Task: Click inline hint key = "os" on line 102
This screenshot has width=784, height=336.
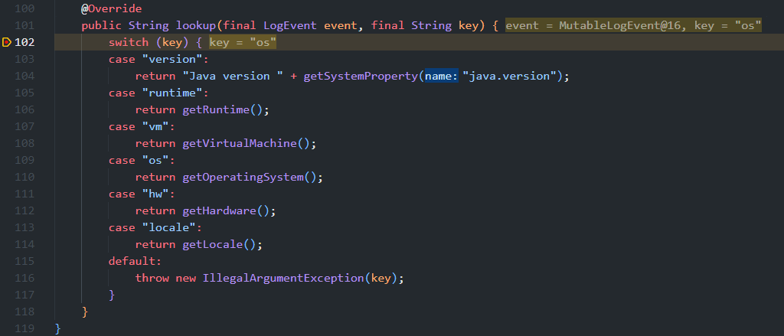Action: point(242,42)
